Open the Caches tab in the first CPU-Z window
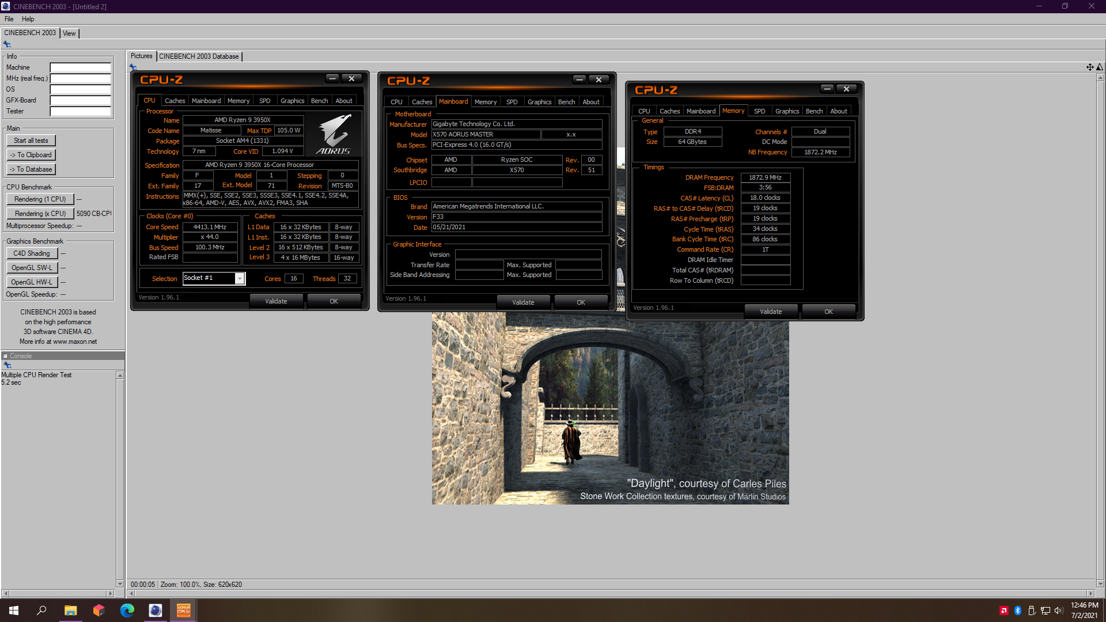1106x622 pixels. (x=175, y=101)
